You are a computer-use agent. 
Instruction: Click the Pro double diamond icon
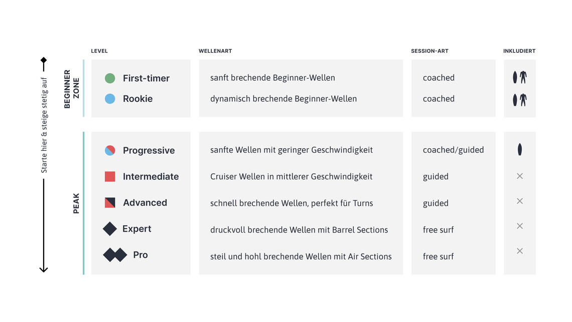pyautogui.click(x=115, y=255)
